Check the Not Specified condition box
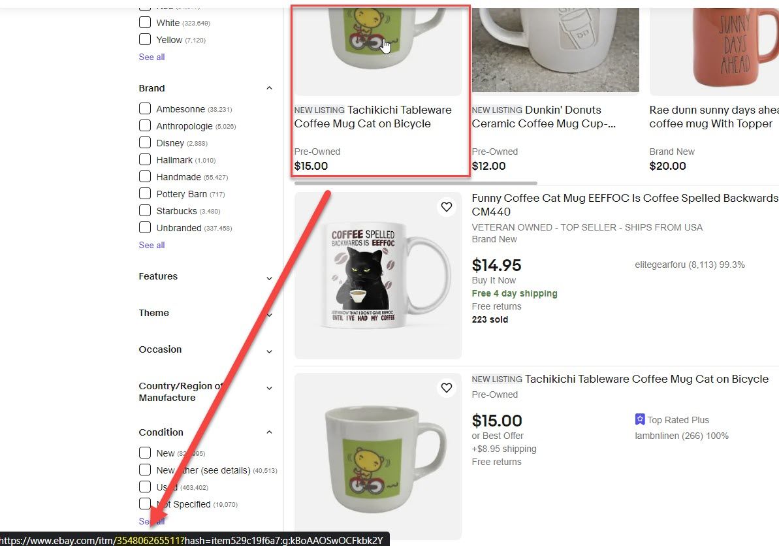Screen dimensions: 779x546 pos(144,504)
